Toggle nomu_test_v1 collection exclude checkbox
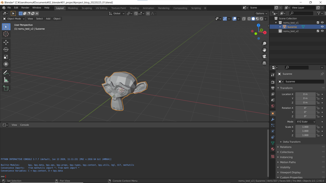The height and width of the screenshot is (183, 326). pyautogui.click(x=318, y=23)
